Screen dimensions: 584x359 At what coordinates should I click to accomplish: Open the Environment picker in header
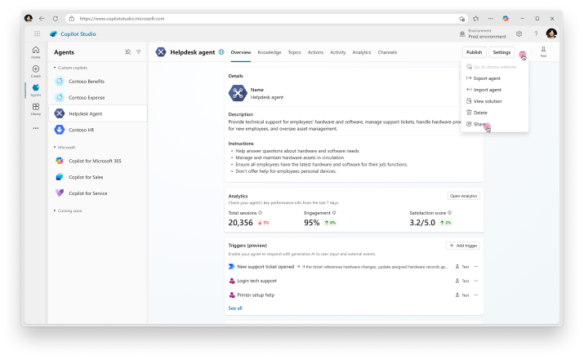(483, 33)
